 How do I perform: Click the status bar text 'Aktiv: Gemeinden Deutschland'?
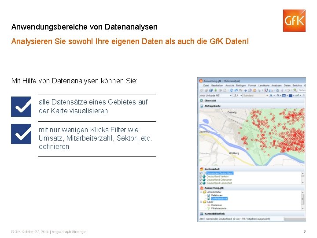[x=216, y=219]
